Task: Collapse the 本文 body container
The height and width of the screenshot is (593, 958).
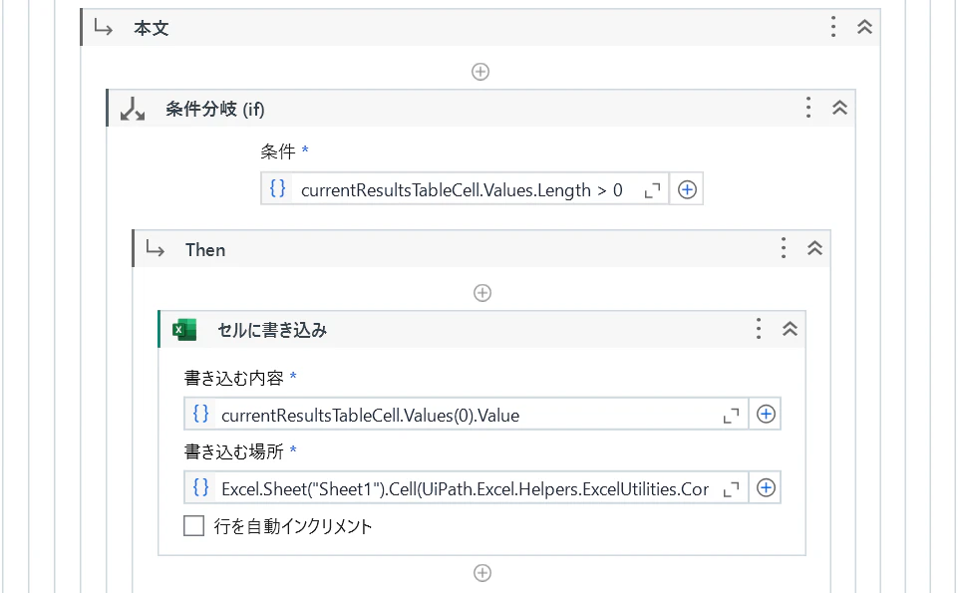Action: tap(864, 27)
